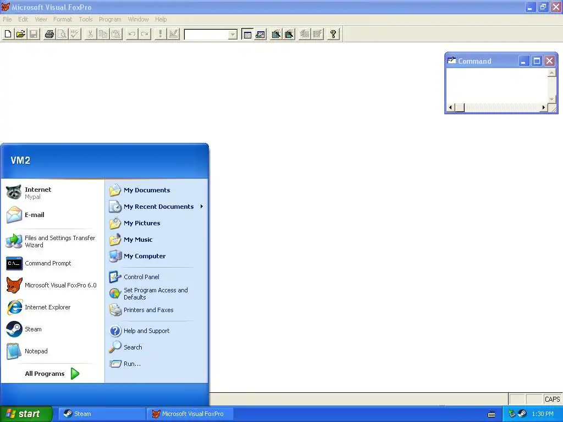Open the Help menu
The width and height of the screenshot is (563, 422).
[161, 19]
